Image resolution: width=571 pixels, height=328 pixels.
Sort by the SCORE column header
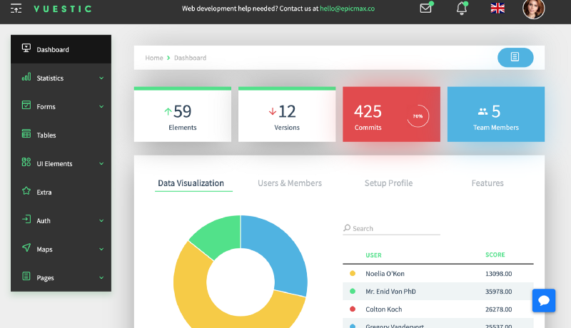point(495,255)
